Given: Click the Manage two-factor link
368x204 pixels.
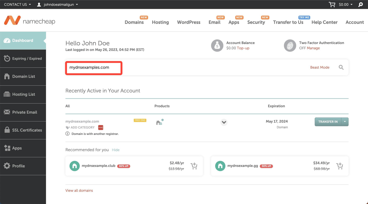Looking at the screenshot, I should (313, 48).
